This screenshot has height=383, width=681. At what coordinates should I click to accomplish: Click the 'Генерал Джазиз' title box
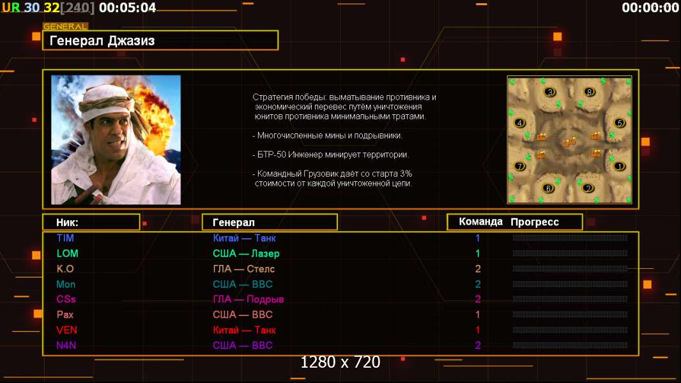pyautogui.click(x=160, y=40)
